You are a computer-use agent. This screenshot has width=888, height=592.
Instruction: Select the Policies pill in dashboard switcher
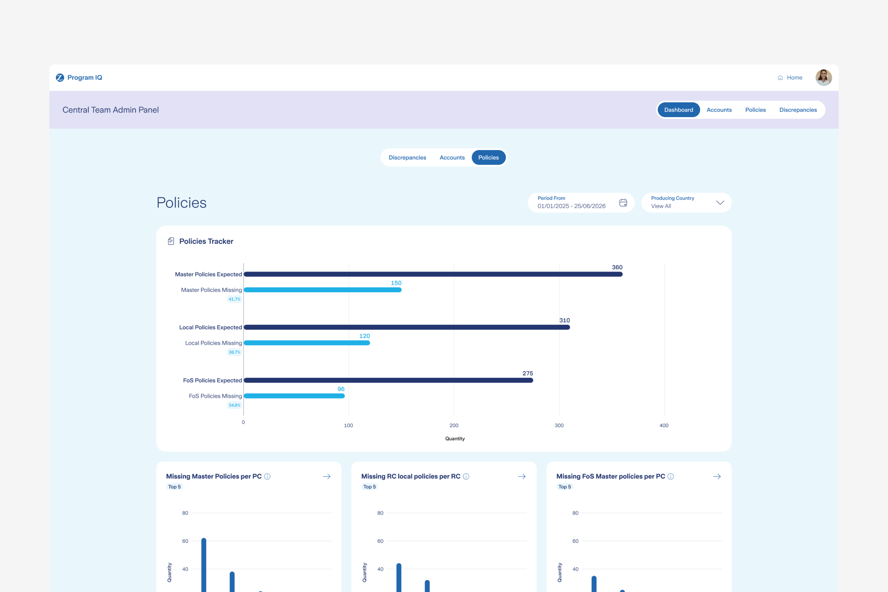(x=488, y=157)
